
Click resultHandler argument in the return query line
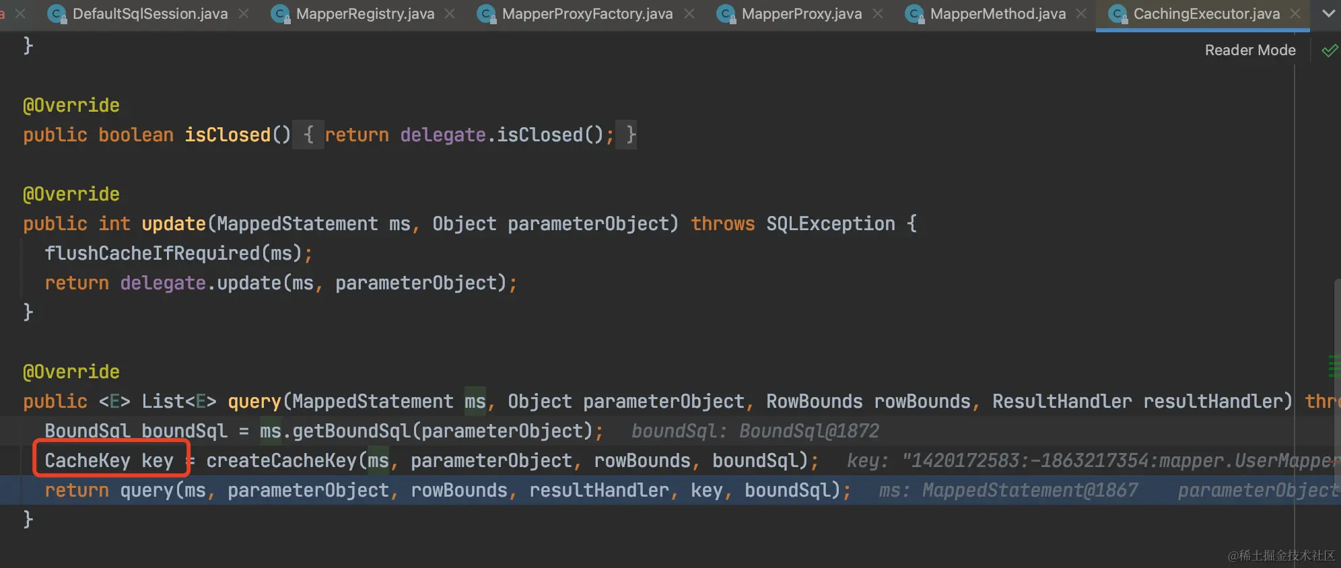599,490
